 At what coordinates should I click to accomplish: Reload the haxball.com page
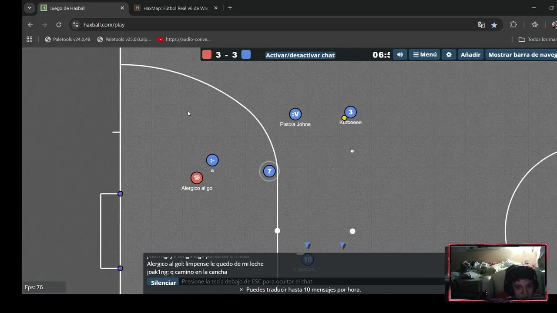pyautogui.click(x=59, y=25)
